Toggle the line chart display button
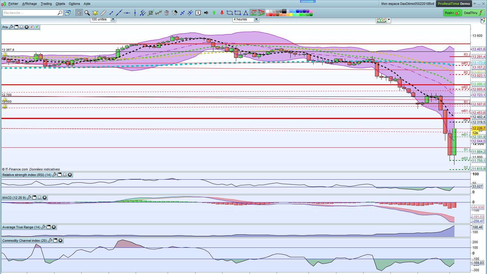This screenshot has width=487, height=274. pyautogui.click(x=254, y=13)
